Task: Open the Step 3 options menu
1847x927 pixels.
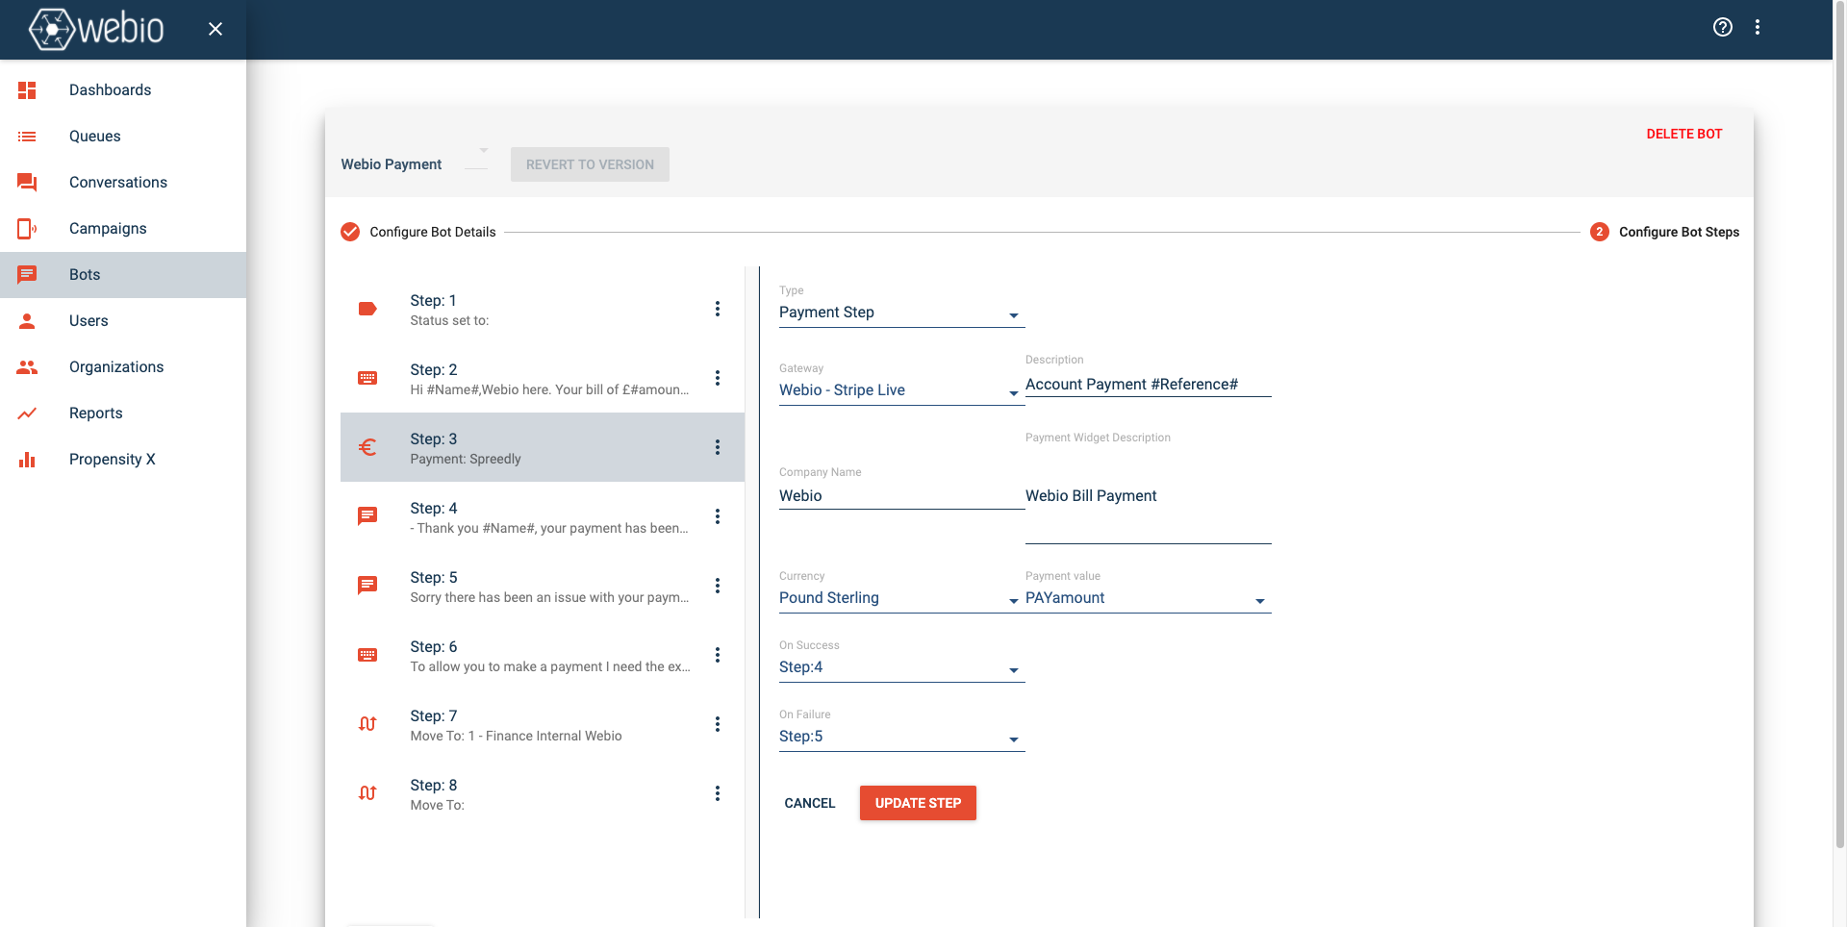Action: (x=718, y=447)
